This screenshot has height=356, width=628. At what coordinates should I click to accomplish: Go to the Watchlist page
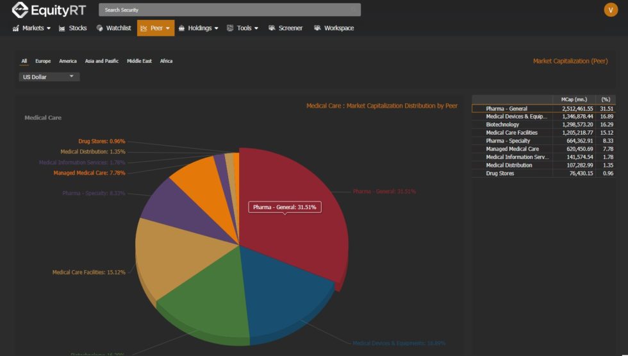point(113,28)
